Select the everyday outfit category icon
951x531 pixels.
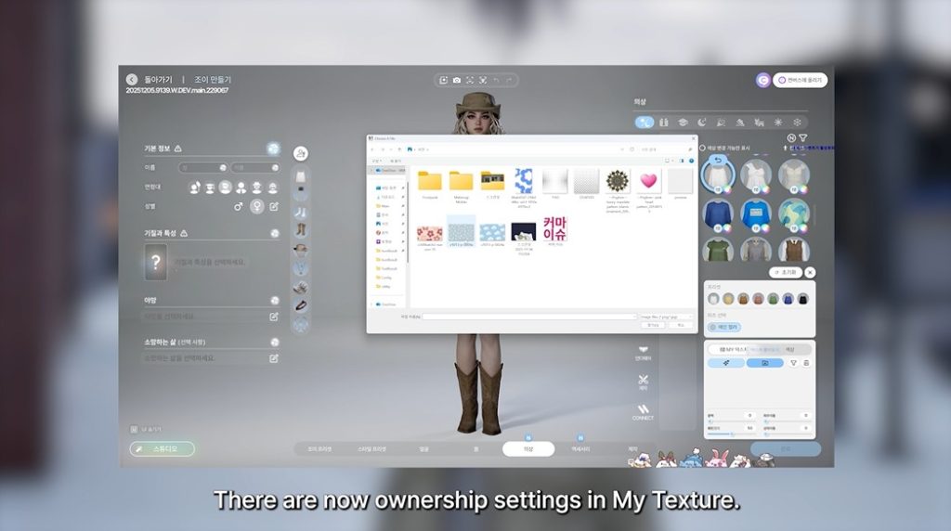(x=645, y=123)
